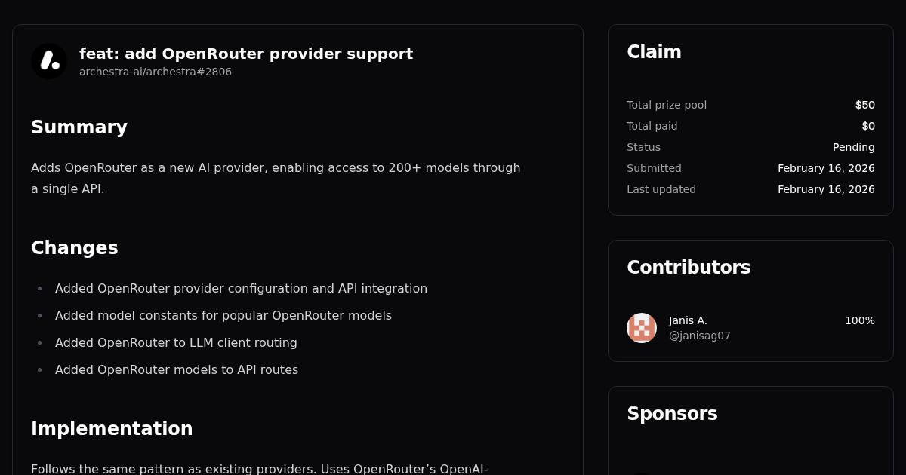Click the Changes heading
The image size is (906, 475).
pos(75,248)
